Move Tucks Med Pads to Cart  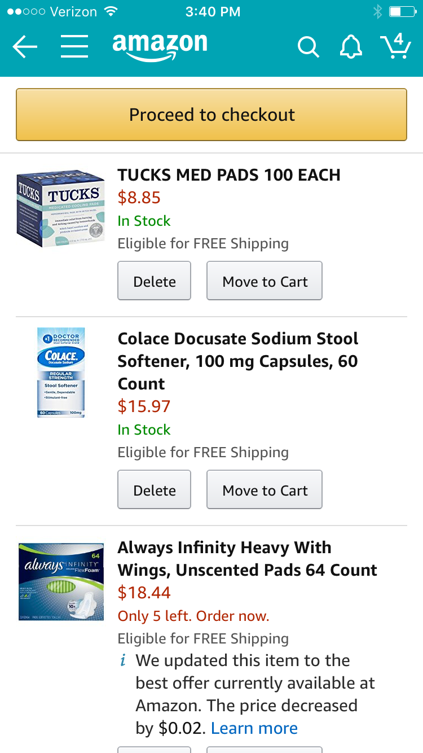(x=265, y=281)
